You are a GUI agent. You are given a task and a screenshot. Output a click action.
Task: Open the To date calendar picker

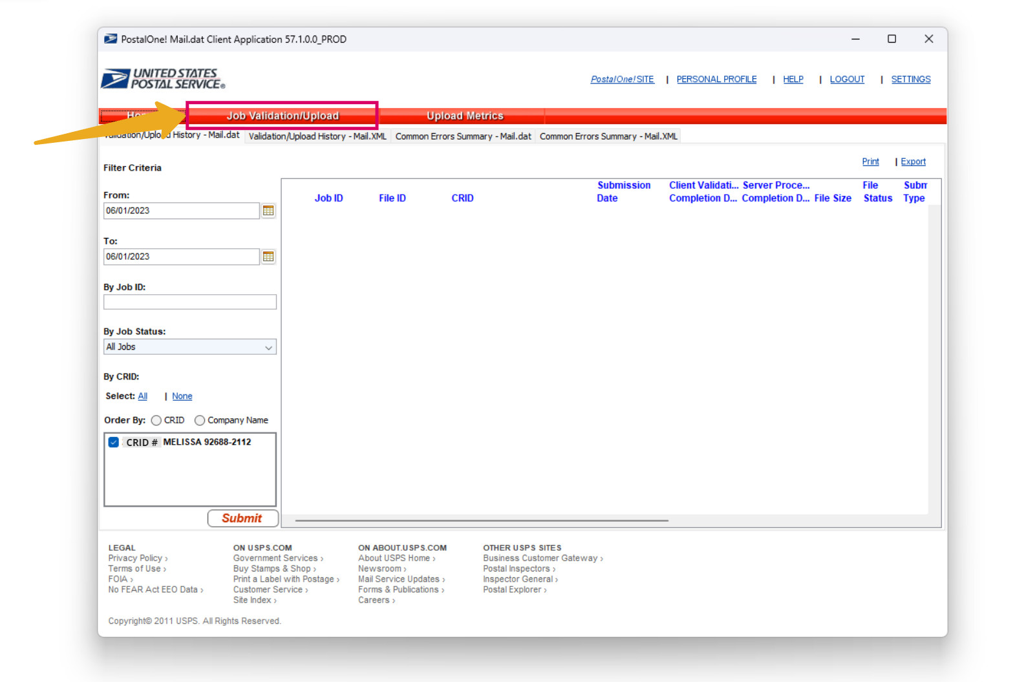268,257
